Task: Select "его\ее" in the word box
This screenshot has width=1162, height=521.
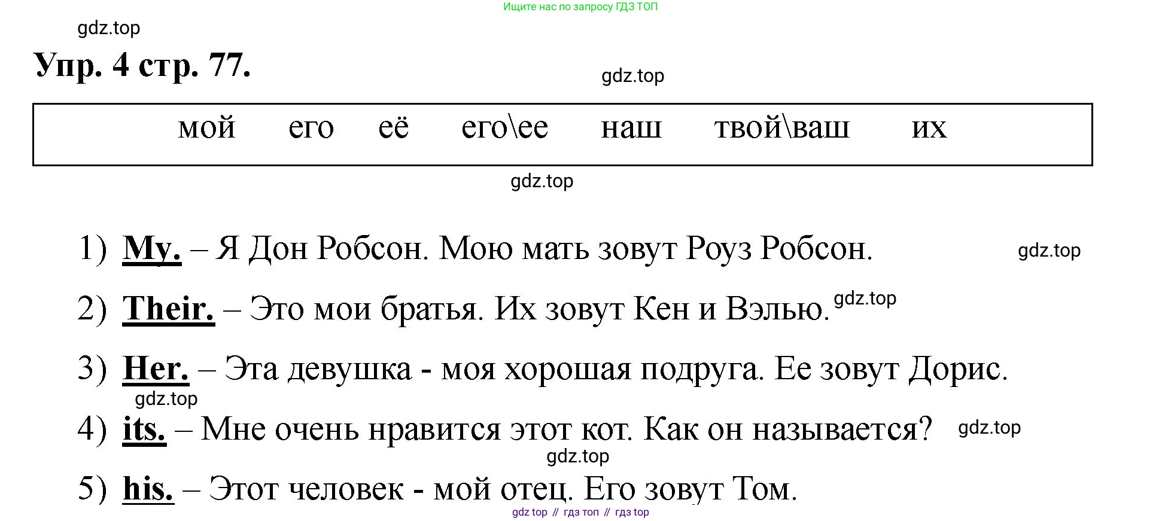Action: (504, 128)
